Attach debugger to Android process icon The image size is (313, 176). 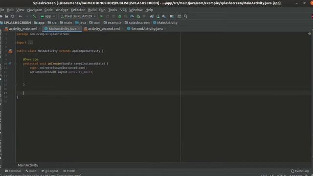coord(138,16)
